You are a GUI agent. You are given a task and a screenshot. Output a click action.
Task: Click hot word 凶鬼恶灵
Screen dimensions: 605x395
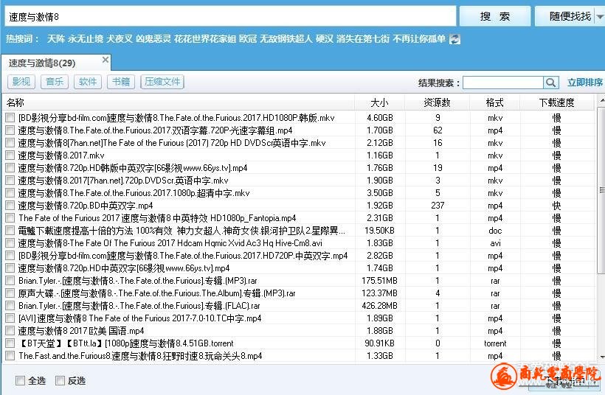pyautogui.click(x=153, y=39)
